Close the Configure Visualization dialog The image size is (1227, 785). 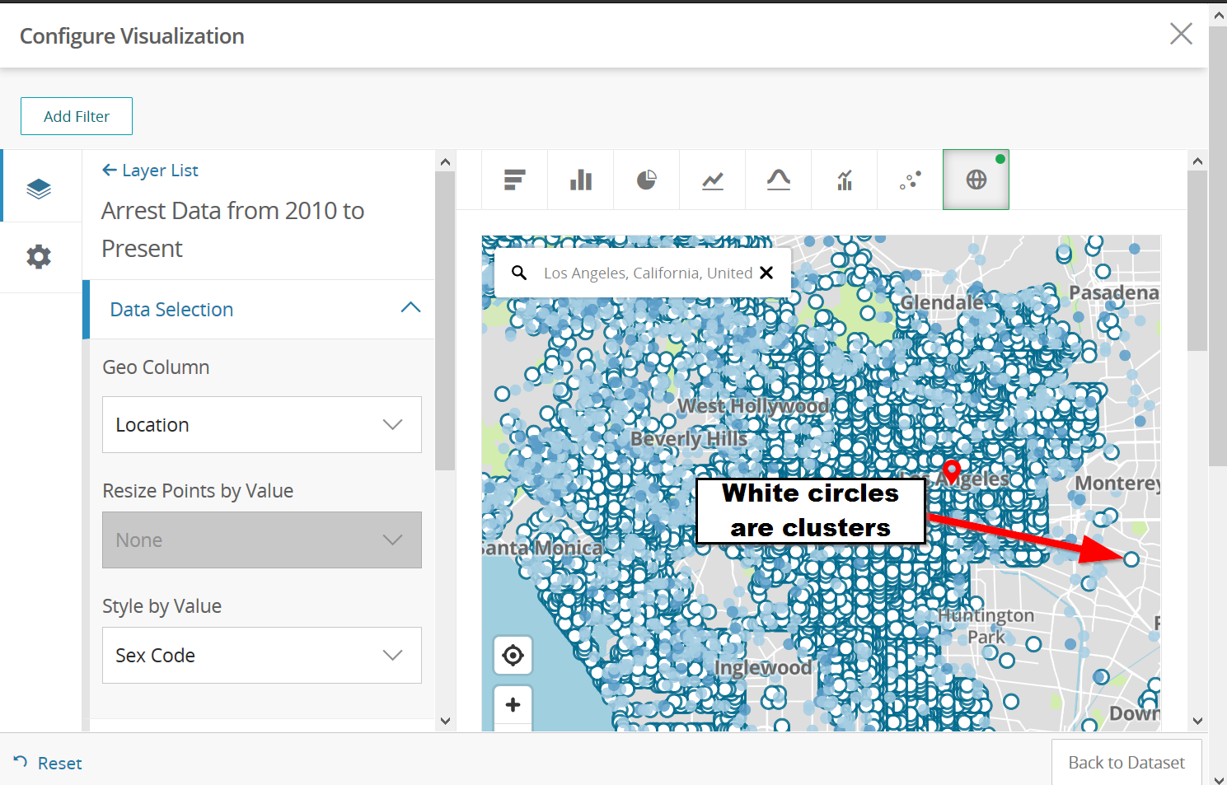point(1181,34)
